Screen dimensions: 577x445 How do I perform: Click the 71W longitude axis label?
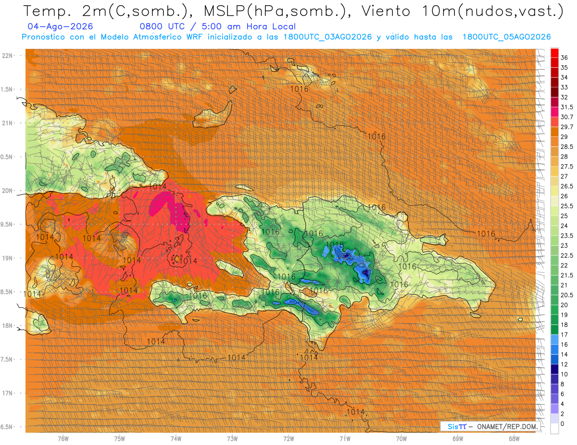pos(345,439)
